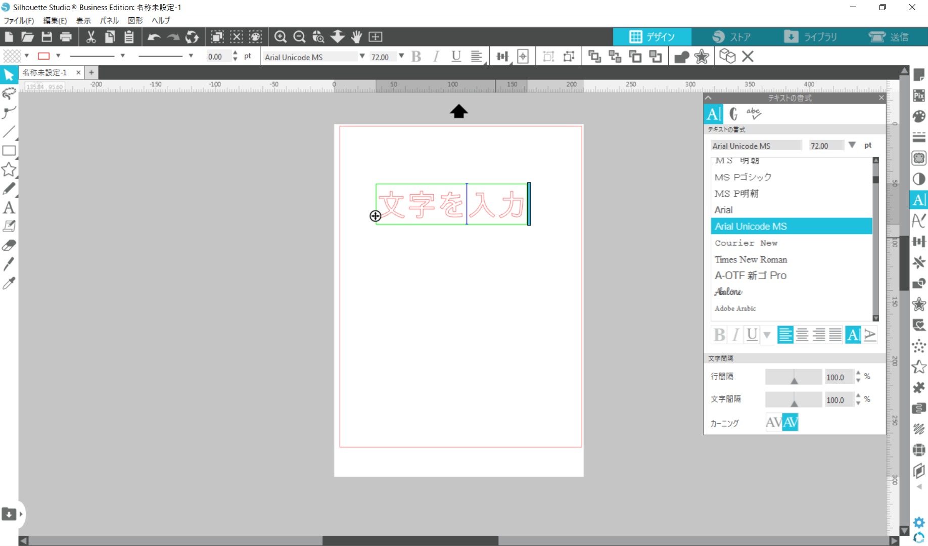Open the 図形 menu
928x546 pixels.
pyautogui.click(x=135, y=21)
